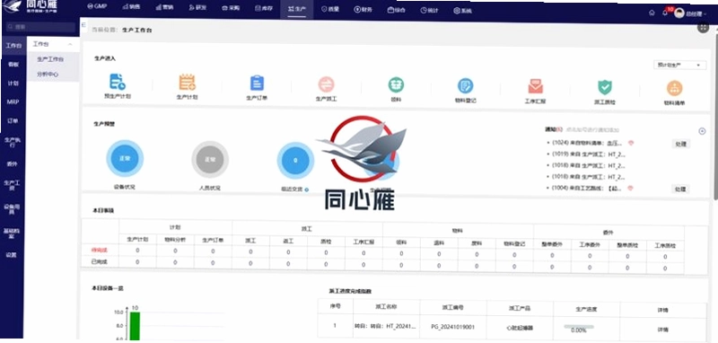The width and height of the screenshot is (718, 343).
Task: Open the 派工质检 shield icon
Action: click(604, 87)
